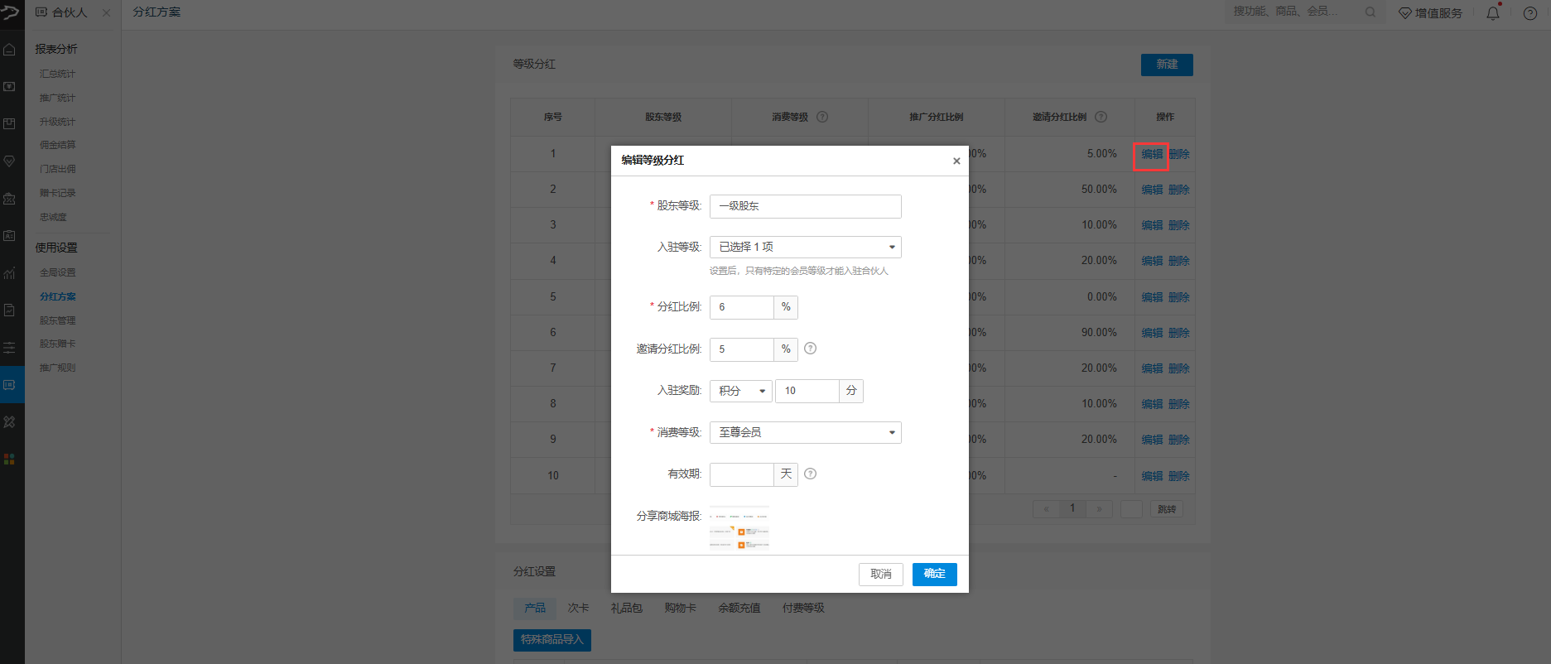The height and width of the screenshot is (664, 1551).
Task: Click 编辑 link in row 2
Action: [x=1152, y=190]
